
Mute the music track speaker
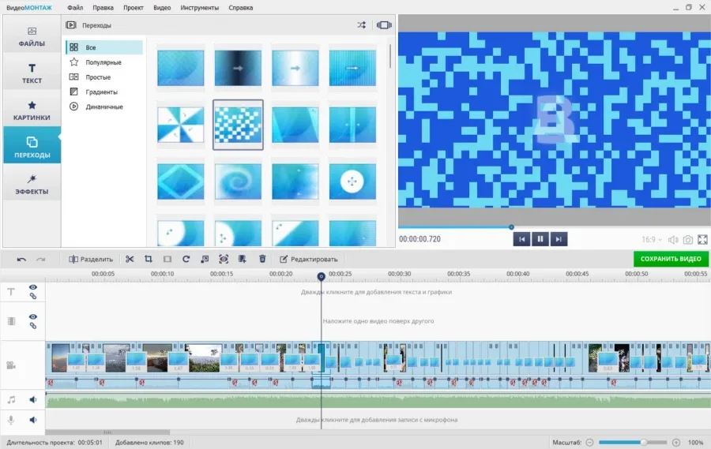[x=33, y=400]
